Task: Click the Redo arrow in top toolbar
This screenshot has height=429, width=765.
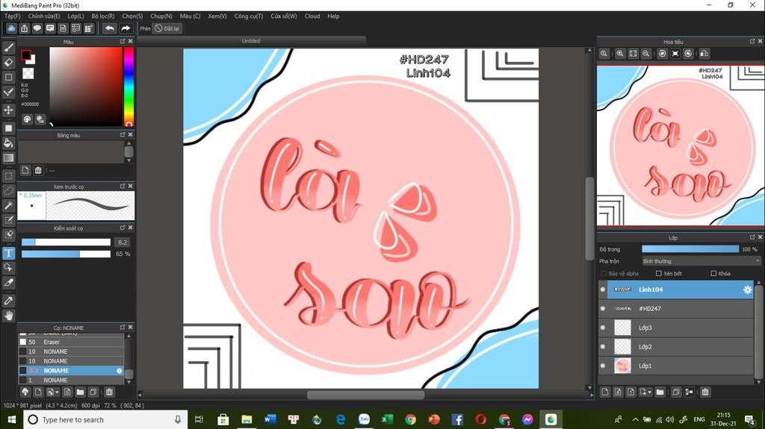Action: pos(126,28)
